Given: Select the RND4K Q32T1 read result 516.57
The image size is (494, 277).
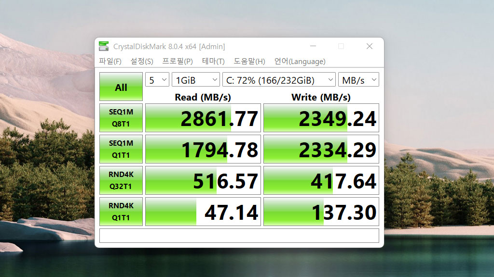Looking at the screenshot, I should (203, 180).
